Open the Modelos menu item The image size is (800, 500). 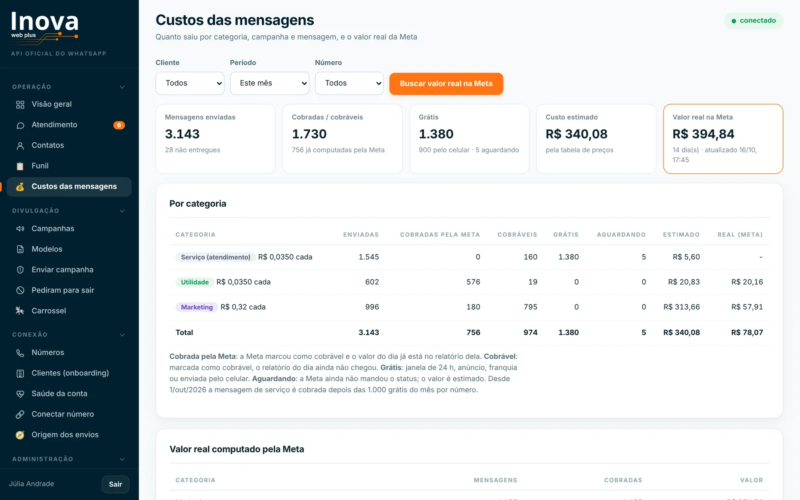tap(69, 249)
